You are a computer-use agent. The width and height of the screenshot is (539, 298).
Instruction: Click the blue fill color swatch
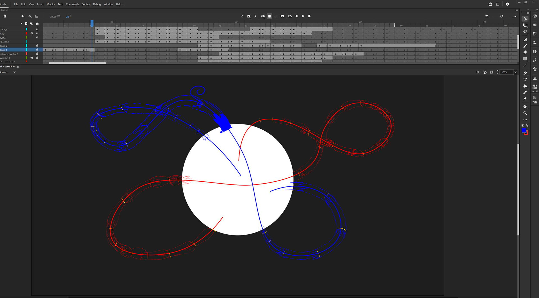point(524,130)
